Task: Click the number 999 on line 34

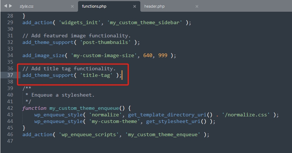Action: (163, 56)
